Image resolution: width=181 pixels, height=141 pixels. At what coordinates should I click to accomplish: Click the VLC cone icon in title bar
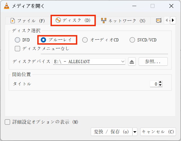[7, 6]
